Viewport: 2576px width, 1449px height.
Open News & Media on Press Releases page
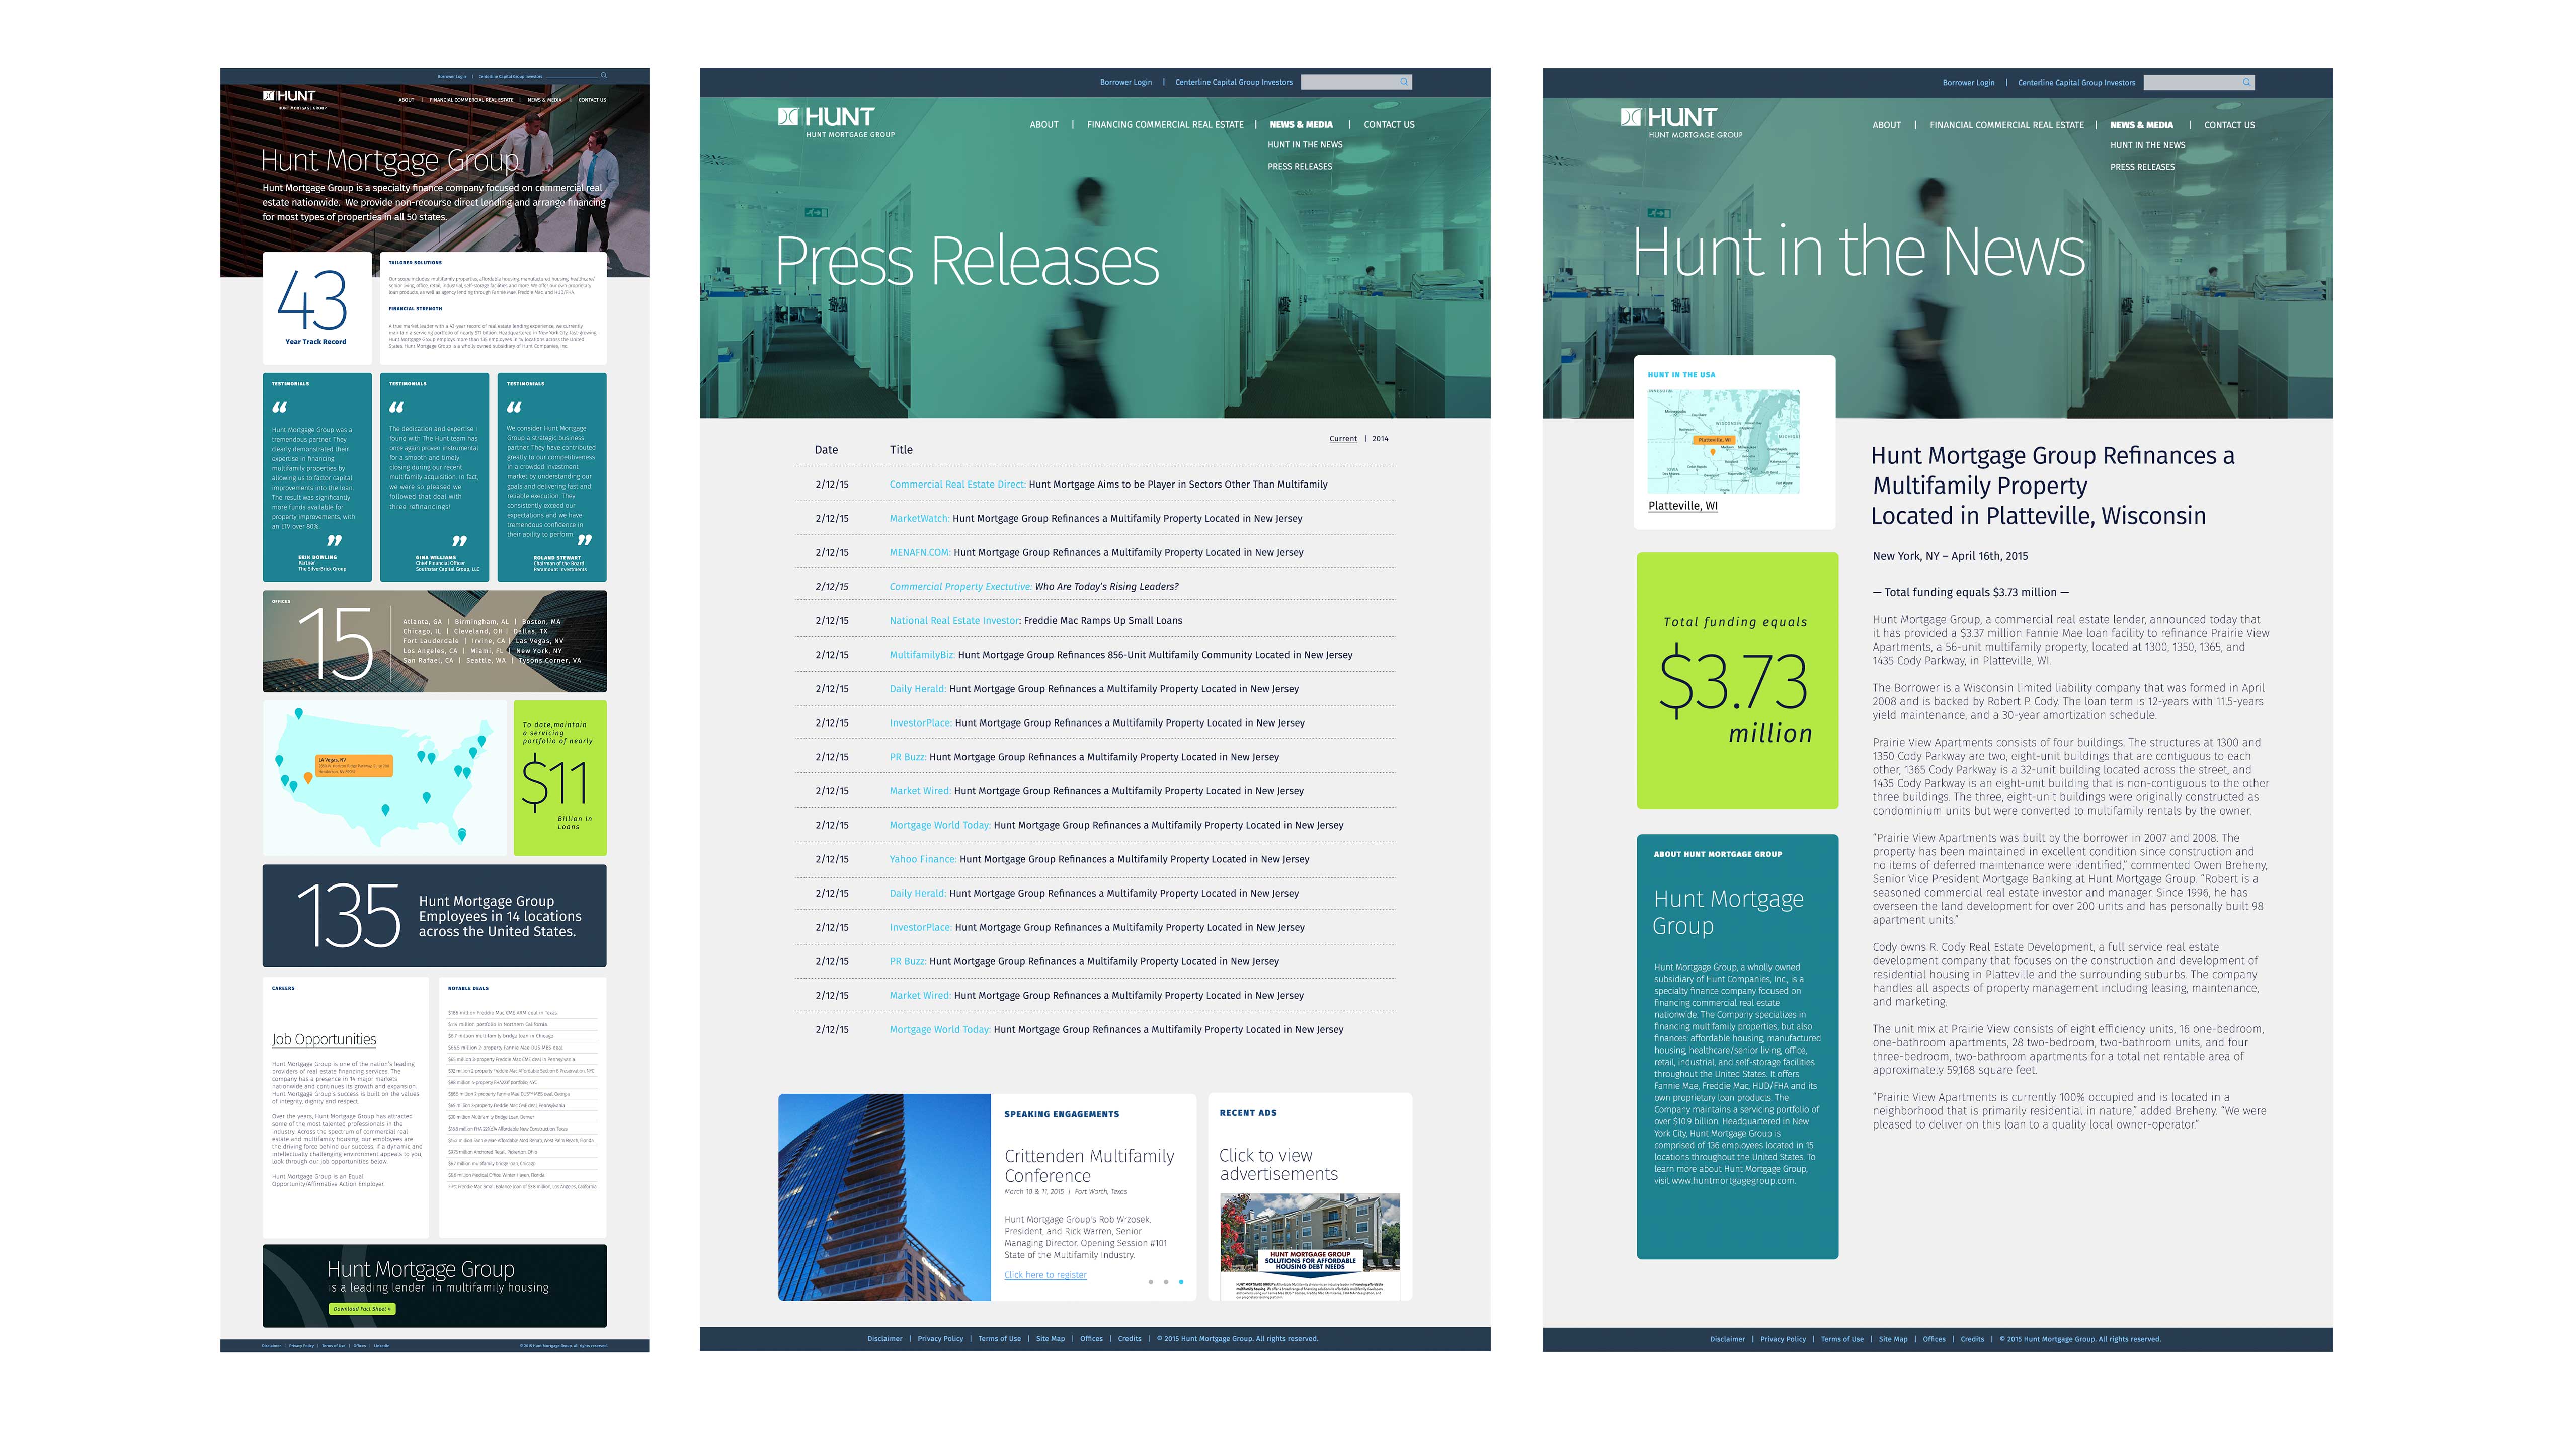coord(1301,125)
